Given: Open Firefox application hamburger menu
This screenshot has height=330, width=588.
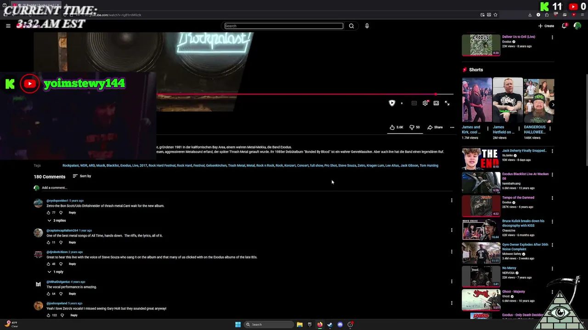Looking at the screenshot, I should click(582, 15).
